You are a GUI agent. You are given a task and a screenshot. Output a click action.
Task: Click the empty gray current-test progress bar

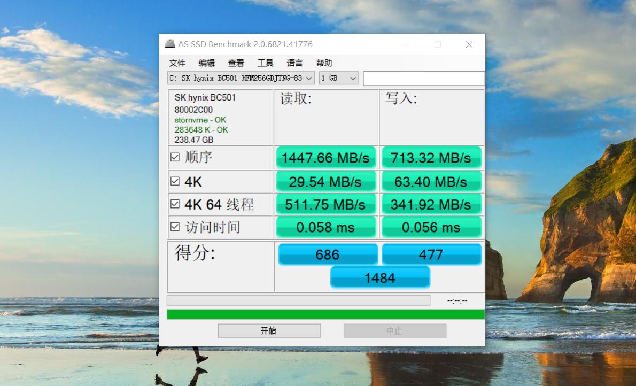point(299,300)
